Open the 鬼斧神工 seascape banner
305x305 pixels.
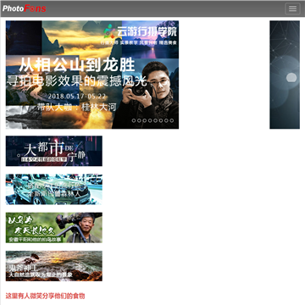(54, 266)
